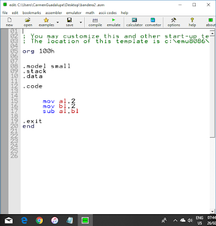The height and width of the screenshot is (226, 216).
Task: Click the scroll up arrow of editor
Action: click(212, 33)
